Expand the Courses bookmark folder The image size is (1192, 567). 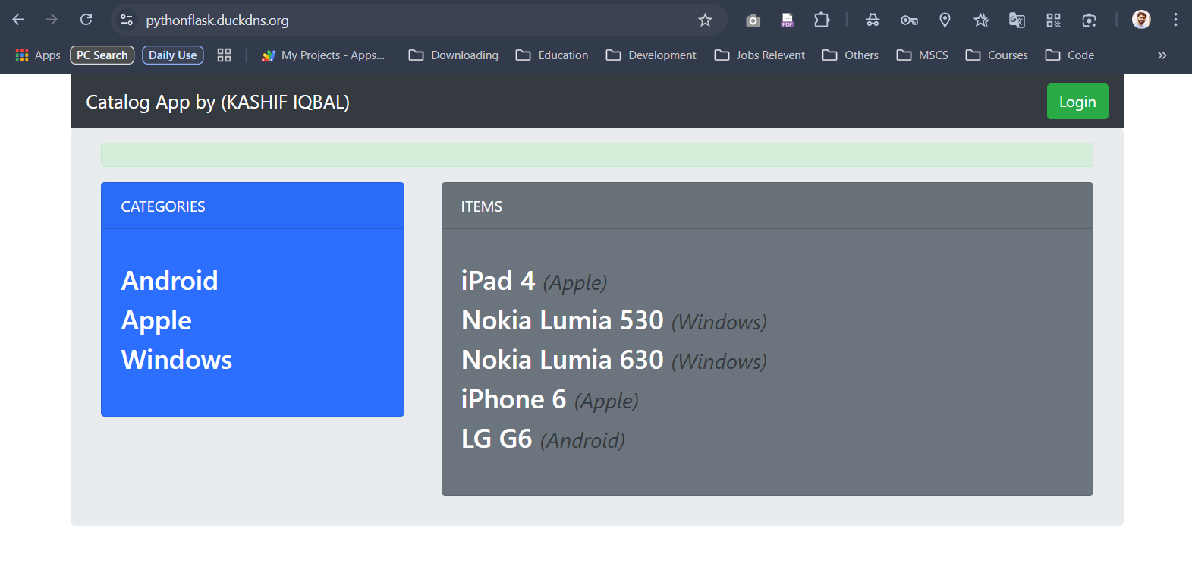coord(997,55)
